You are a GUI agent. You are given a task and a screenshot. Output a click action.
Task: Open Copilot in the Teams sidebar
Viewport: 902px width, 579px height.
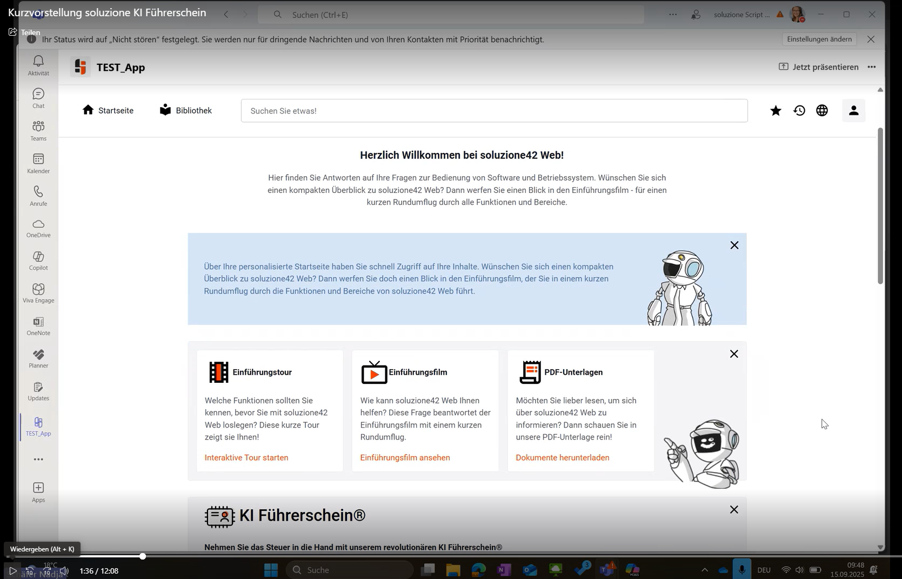click(38, 261)
